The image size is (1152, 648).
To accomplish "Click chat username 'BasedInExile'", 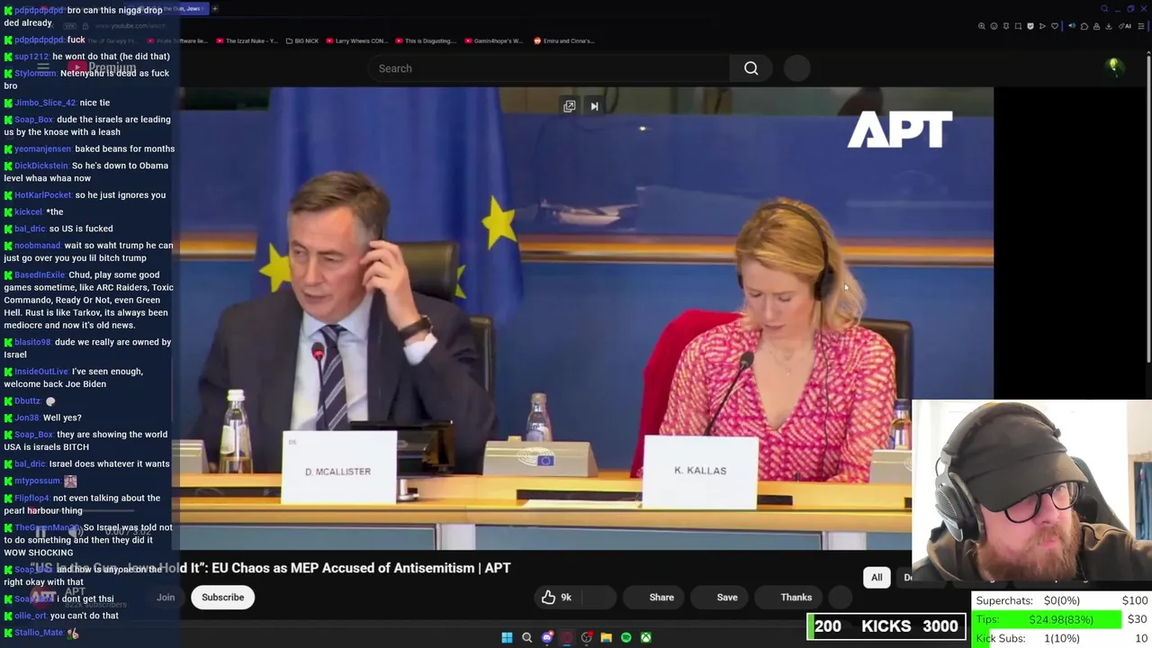I will (40, 275).
